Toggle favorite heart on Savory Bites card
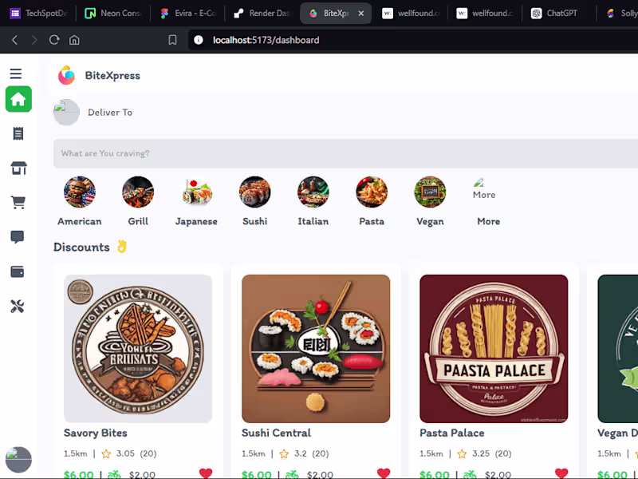Screen dimensions: 638x479 (x=206, y=473)
